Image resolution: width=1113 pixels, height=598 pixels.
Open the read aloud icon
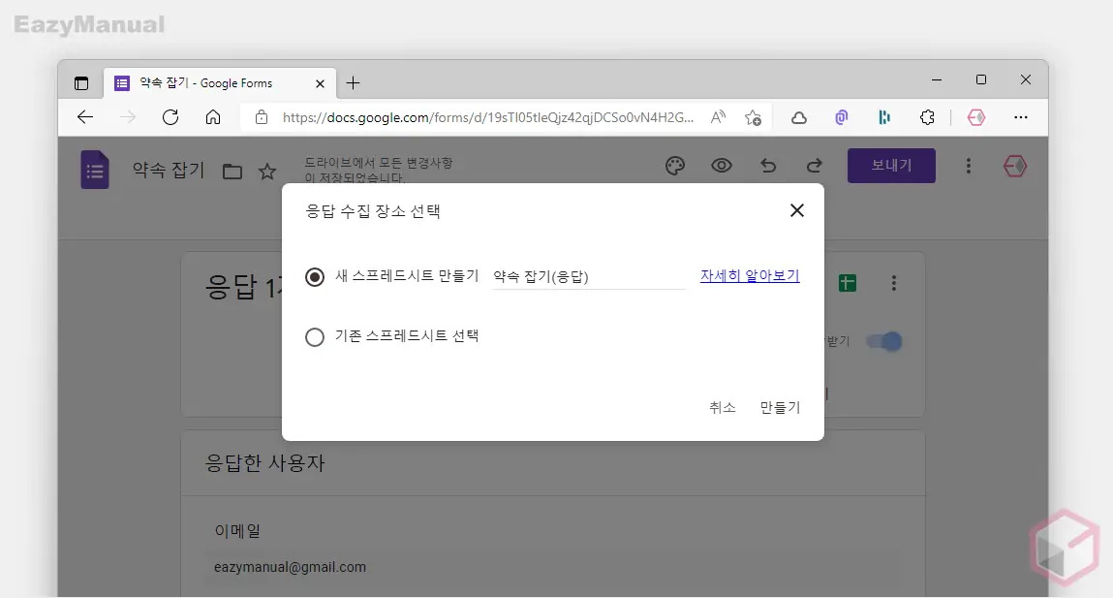pyautogui.click(x=719, y=117)
